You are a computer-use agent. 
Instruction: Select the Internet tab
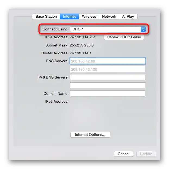69,17
